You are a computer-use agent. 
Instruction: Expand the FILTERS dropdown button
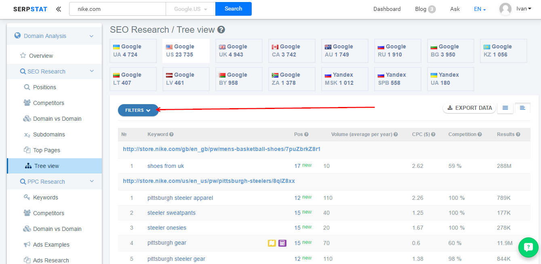point(138,110)
